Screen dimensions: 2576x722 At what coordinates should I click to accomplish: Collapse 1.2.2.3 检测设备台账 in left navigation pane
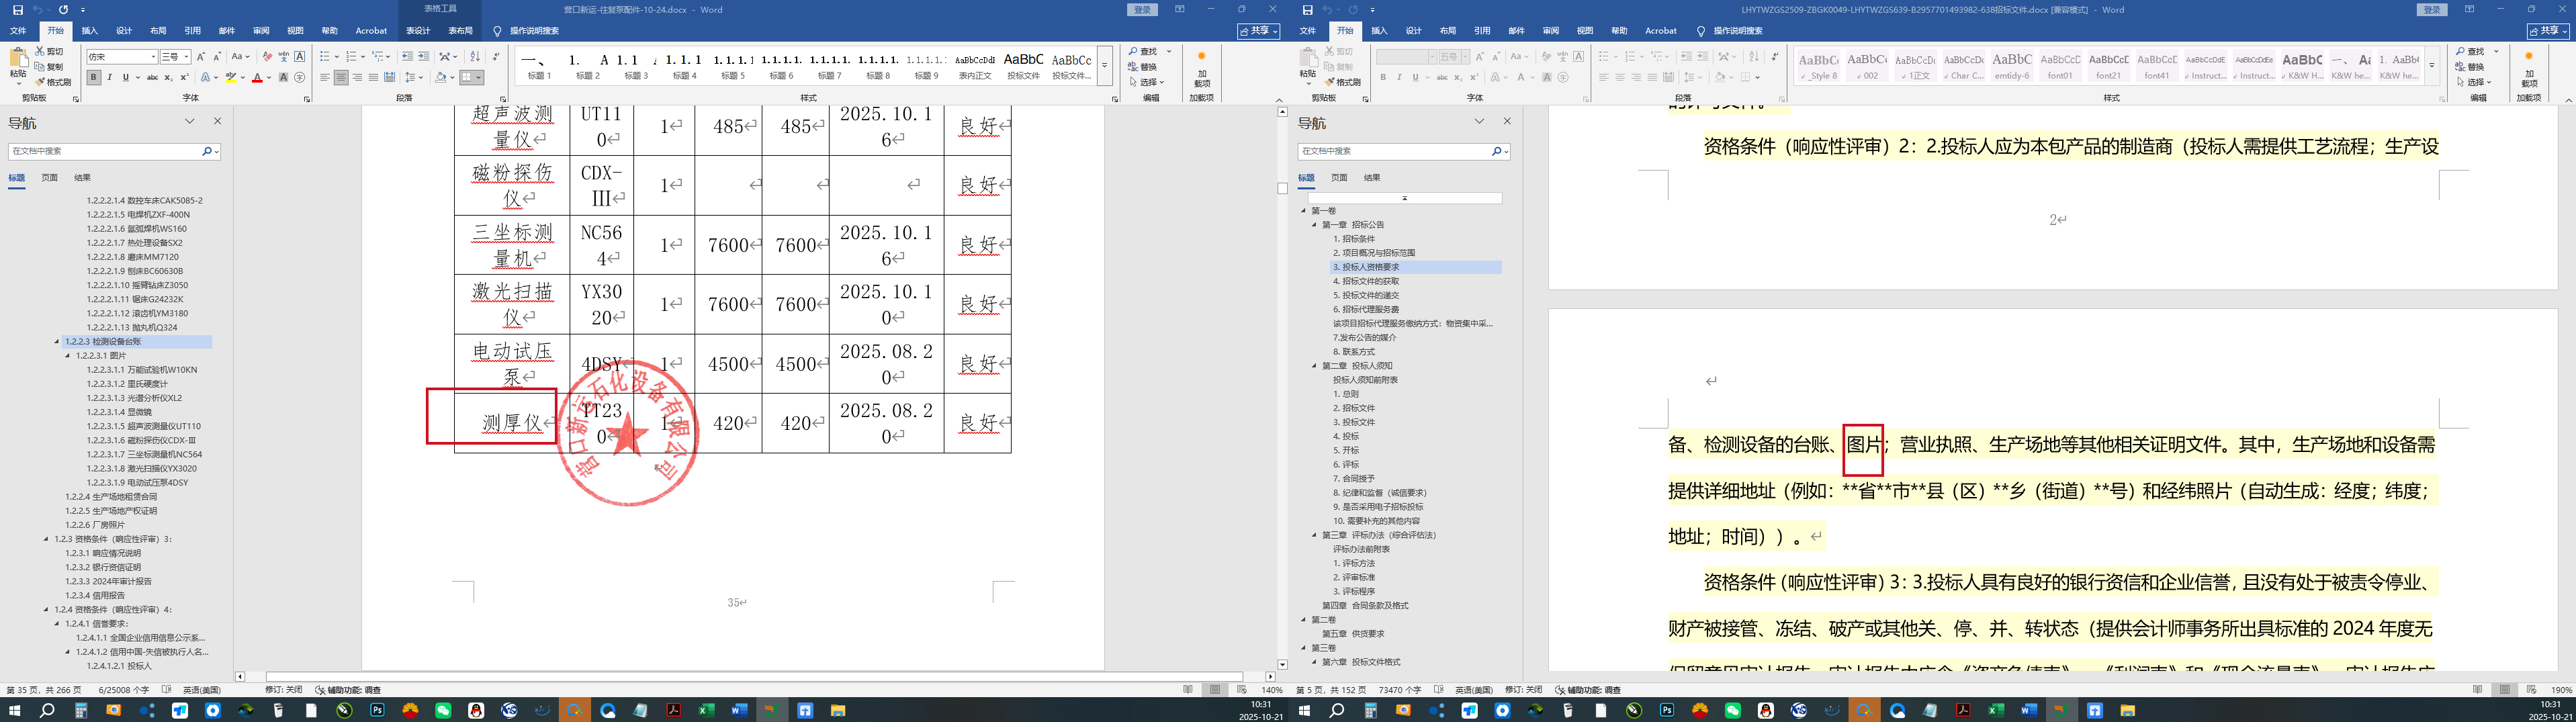point(57,342)
